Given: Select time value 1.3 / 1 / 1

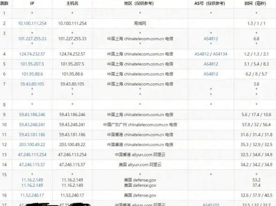Looking at the screenshot, I should click(x=256, y=23).
